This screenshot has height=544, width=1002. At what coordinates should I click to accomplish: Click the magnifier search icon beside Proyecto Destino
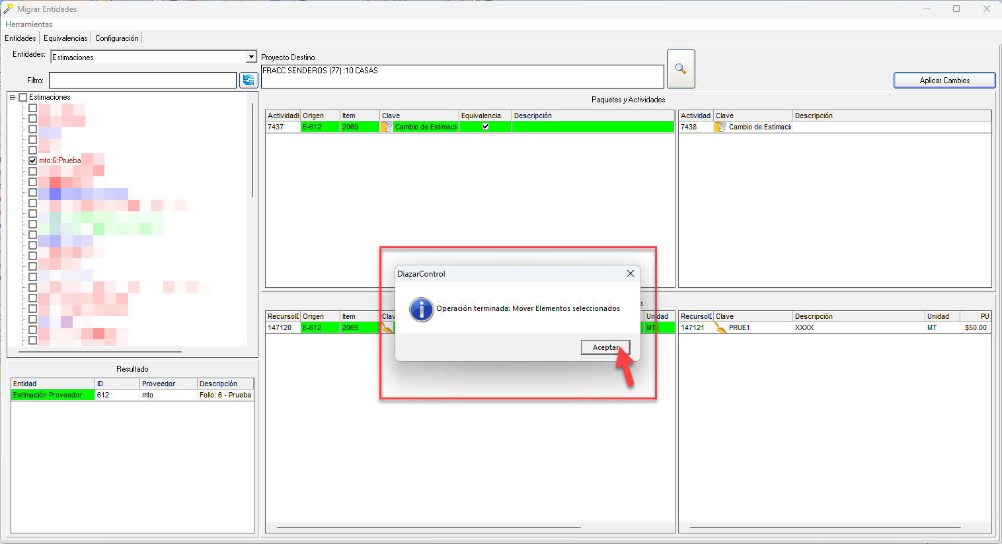click(x=681, y=69)
